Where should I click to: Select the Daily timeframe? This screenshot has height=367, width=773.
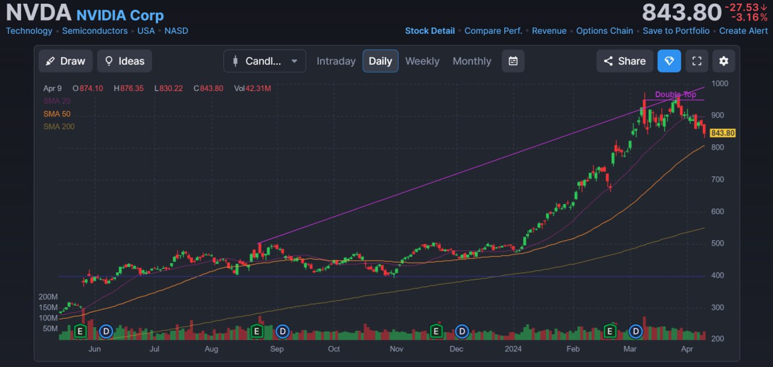pos(380,61)
